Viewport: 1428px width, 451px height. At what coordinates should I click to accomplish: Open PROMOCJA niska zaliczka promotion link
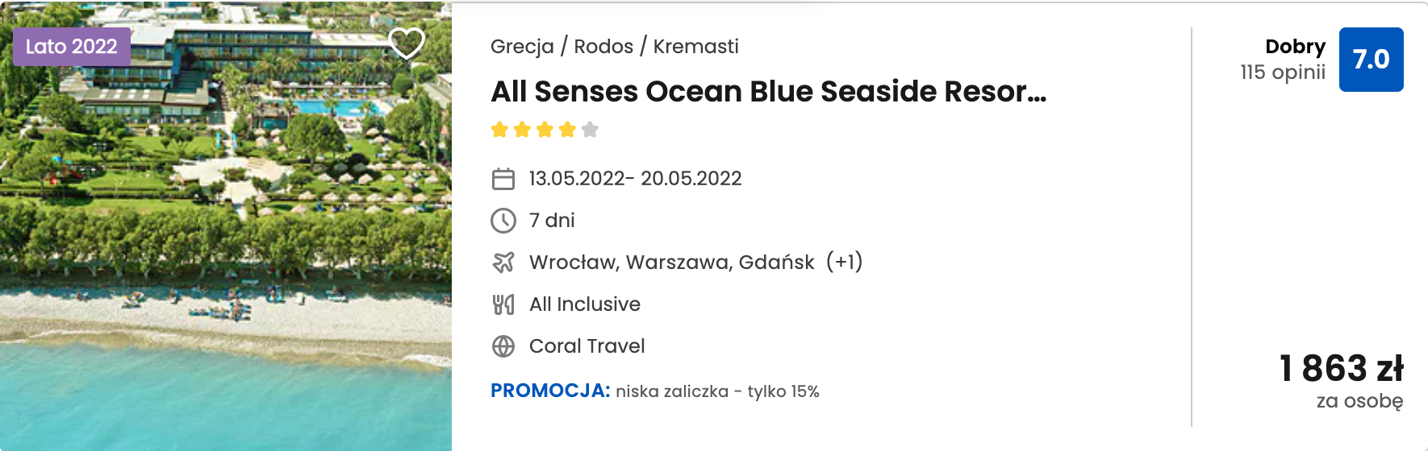pyautogui.click(x=655, y=391)
